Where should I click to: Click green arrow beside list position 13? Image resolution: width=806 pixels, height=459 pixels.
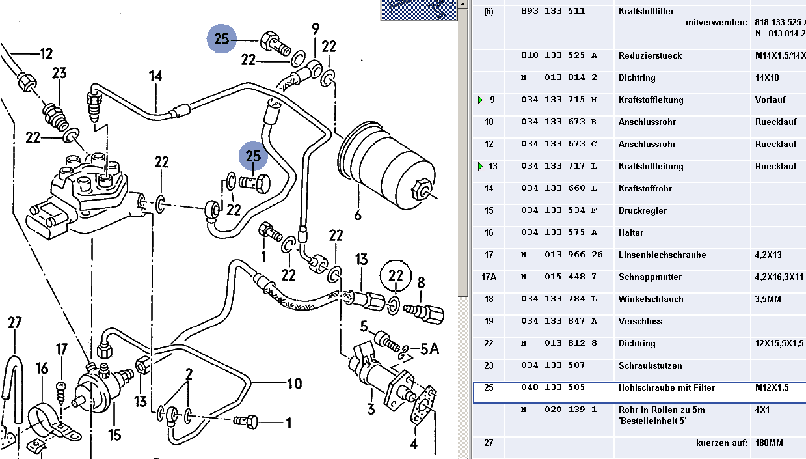point(480,167)
